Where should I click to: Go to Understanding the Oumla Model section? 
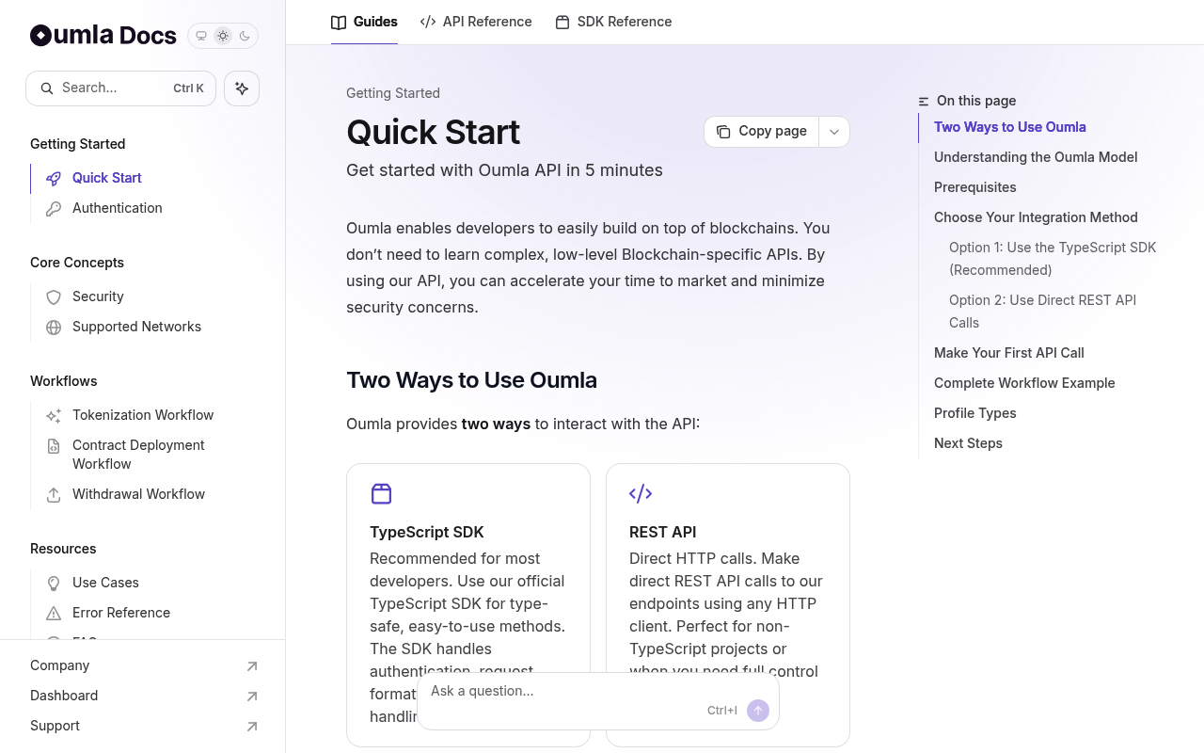(1036, 157)
